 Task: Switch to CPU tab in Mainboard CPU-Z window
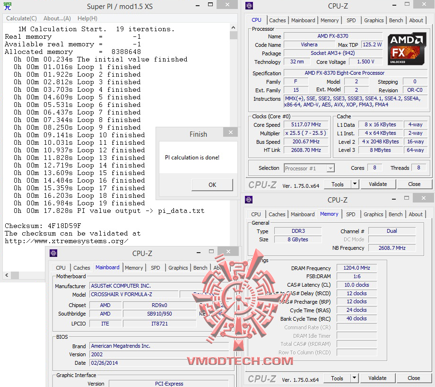[x=61, y=268]
